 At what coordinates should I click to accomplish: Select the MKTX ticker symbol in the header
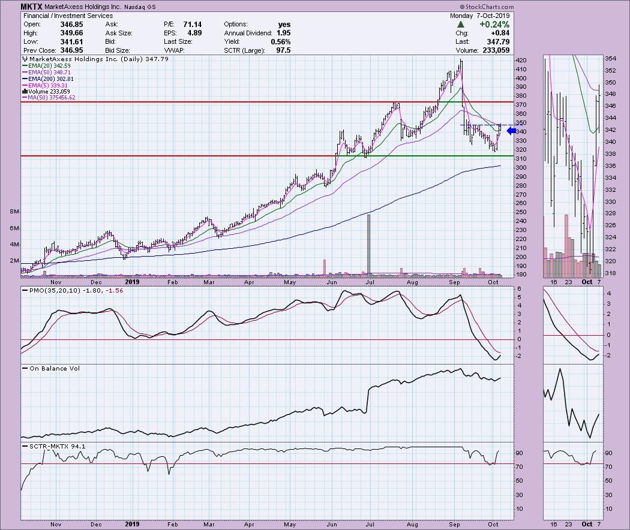(32, 7)
